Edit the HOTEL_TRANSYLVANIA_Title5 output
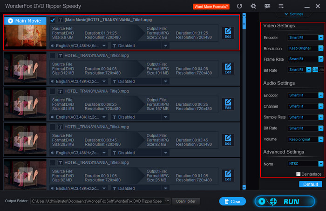Viewport: 326px width, 211px height. click(x=228, y=176)
